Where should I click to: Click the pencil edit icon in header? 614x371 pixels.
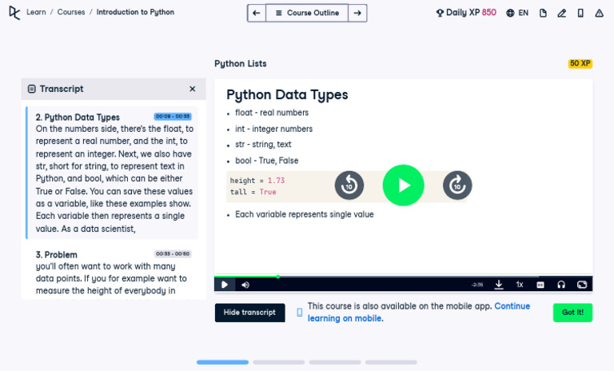[x=562, y=13]
